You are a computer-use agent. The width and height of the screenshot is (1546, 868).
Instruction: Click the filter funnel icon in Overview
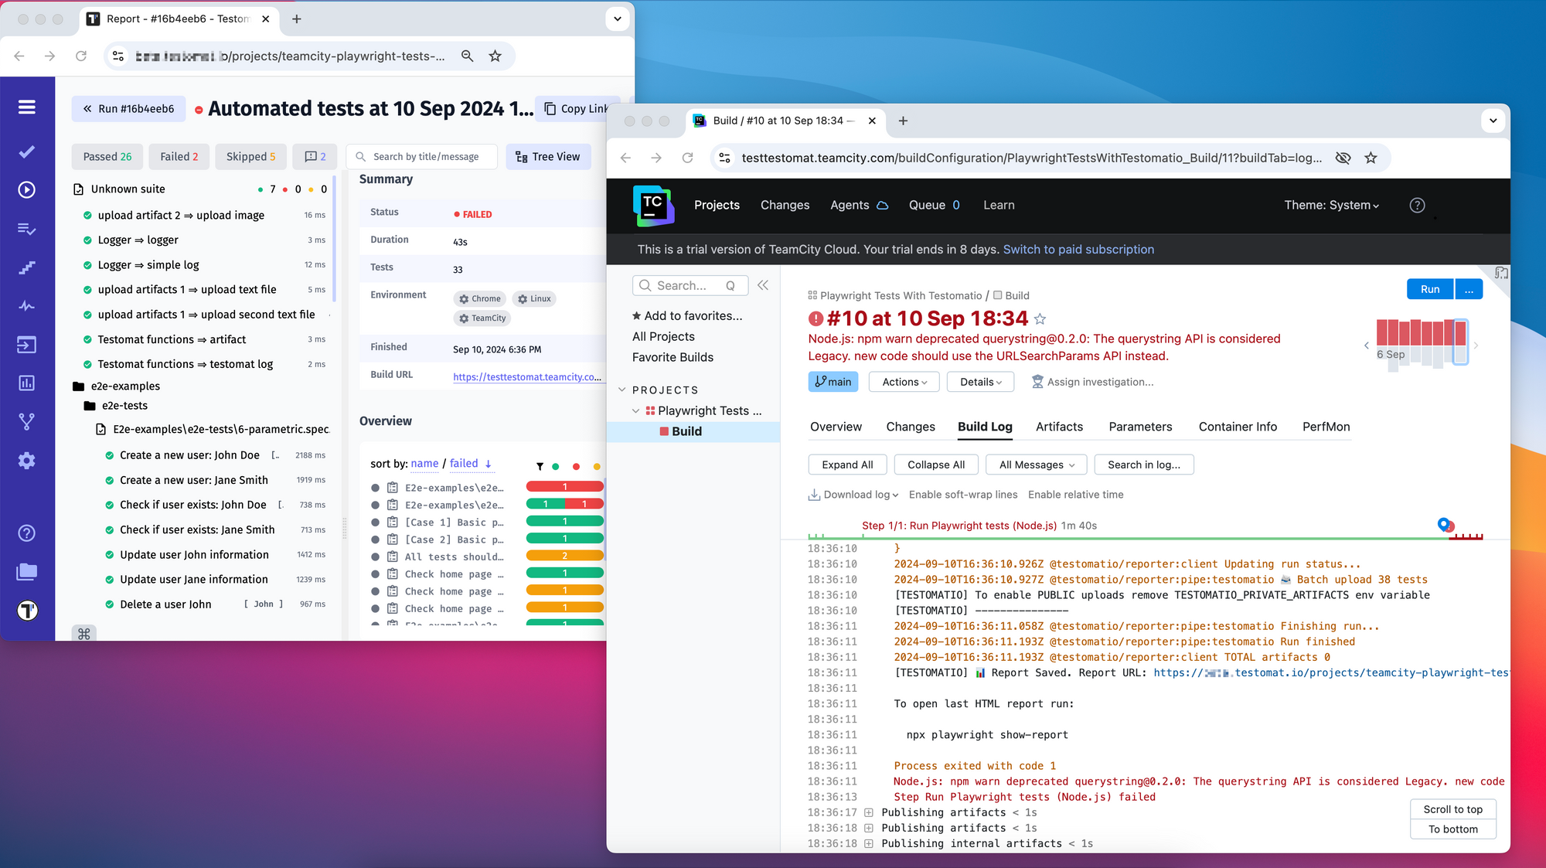click(540, 466)
